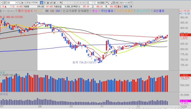Image resolution: width=191 pixels, height=109 pixels.
Task: Select the 120 interval button
Action: point(87,3)
